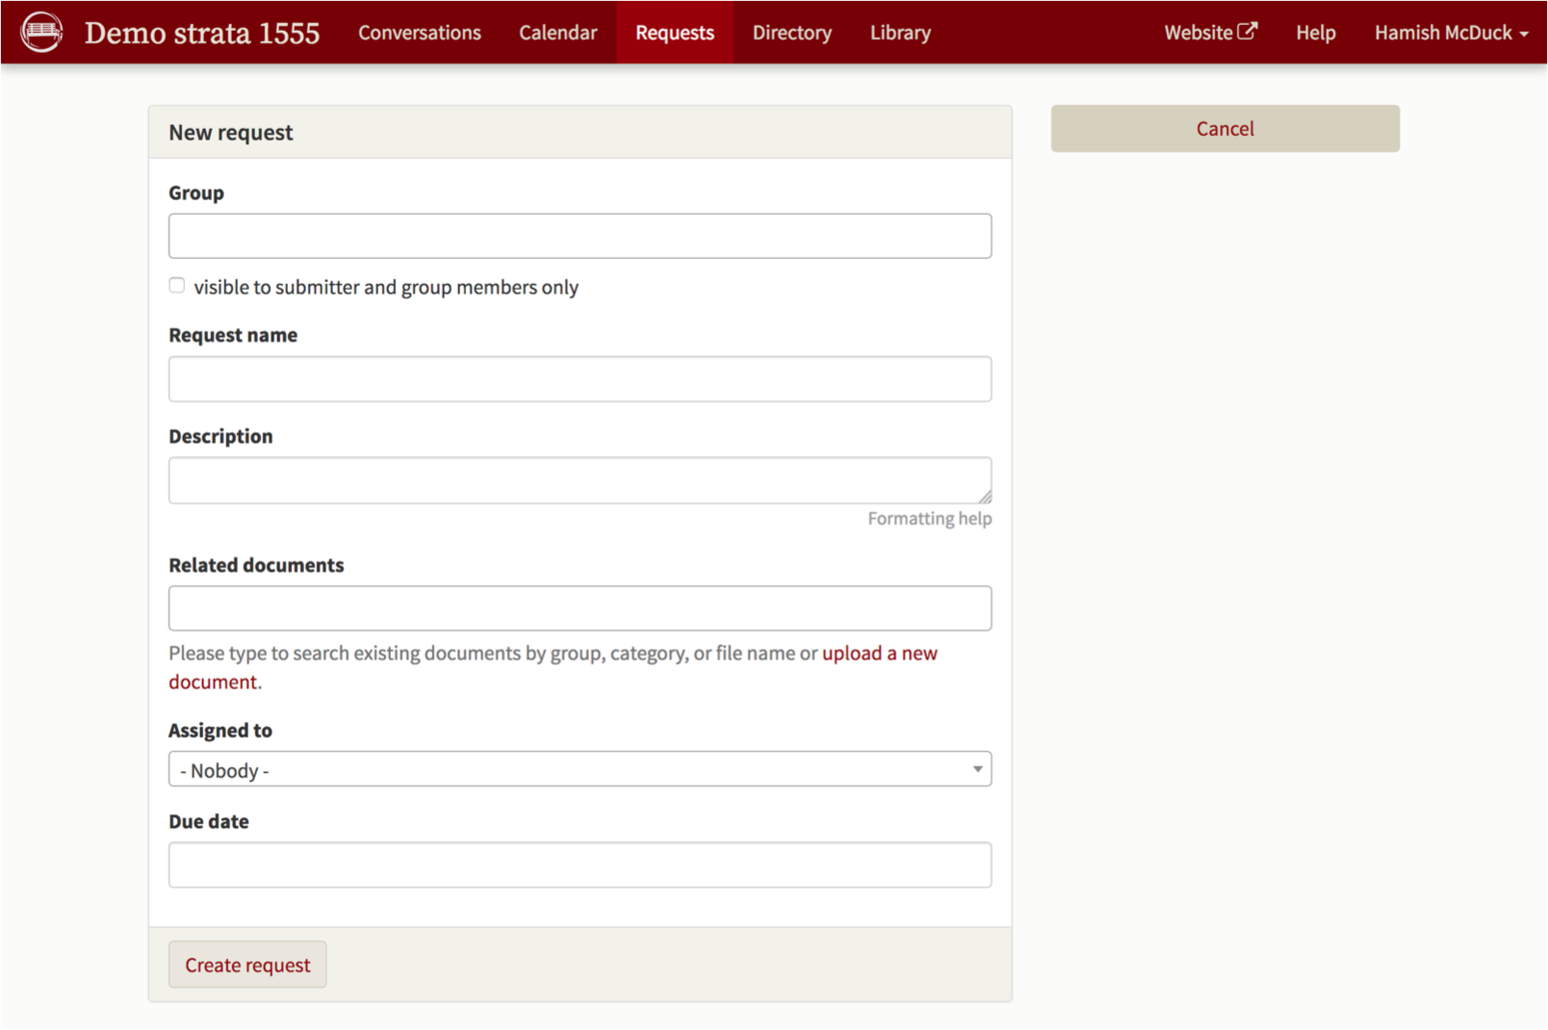Viewport: 1548px width, 1030px height.
Task: Open the Library section
Action: pyautogui.click(x=899, y=32)
